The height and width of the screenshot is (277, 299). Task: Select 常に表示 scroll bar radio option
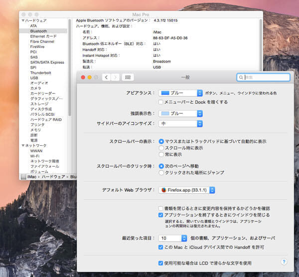point(161,155)
